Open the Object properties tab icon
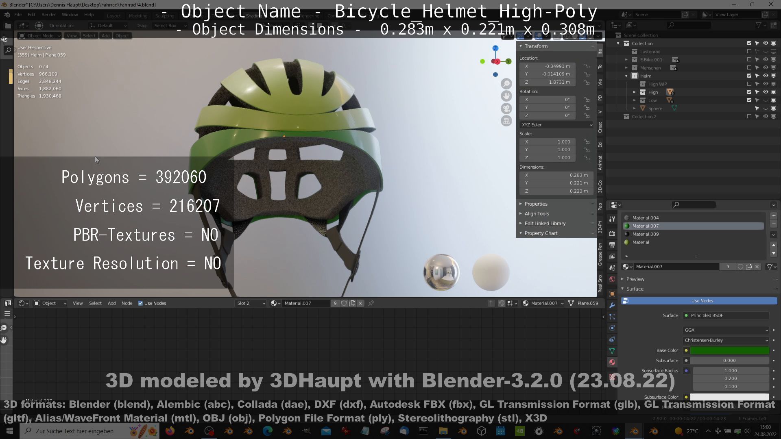Viewport: 781px width, 439px height. [x=612, y=294]
